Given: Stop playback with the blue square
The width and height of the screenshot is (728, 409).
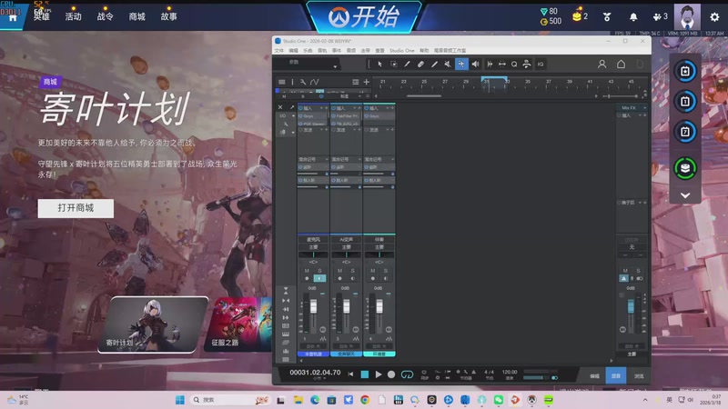Looking at the screenshot, I should tap(365, 374).
